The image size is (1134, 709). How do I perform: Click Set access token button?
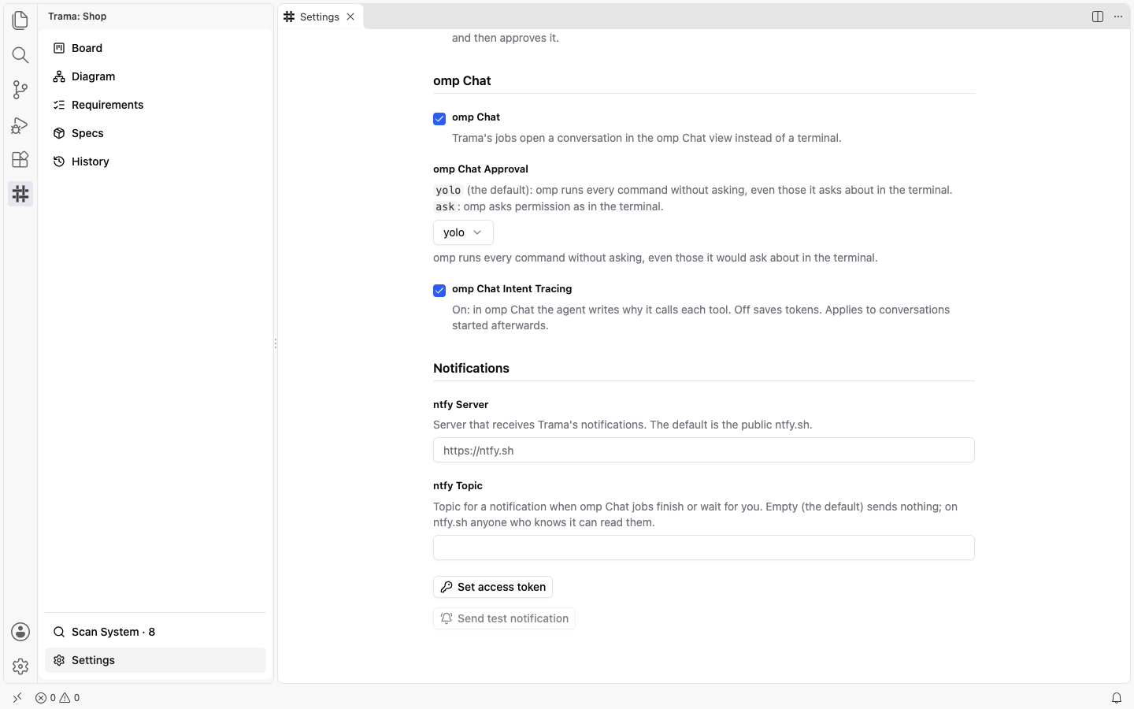pyautogui.click(x=493, y=587)
